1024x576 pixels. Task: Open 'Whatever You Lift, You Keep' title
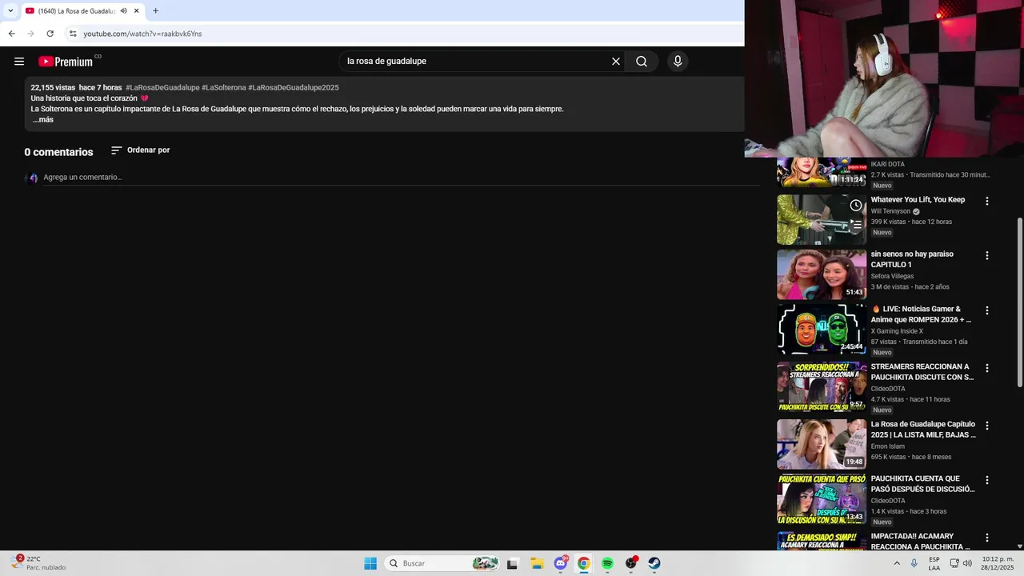pos(918,200)
